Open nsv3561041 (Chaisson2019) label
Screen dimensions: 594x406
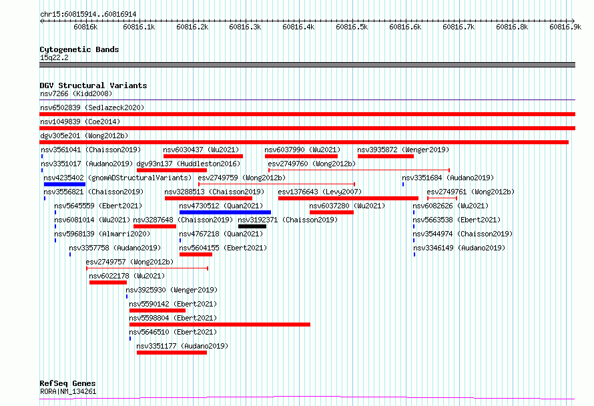(x=91, y=150)
